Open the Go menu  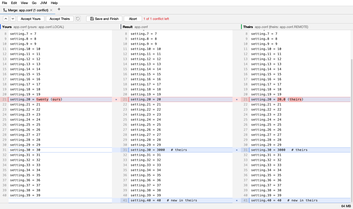point(34,3)
